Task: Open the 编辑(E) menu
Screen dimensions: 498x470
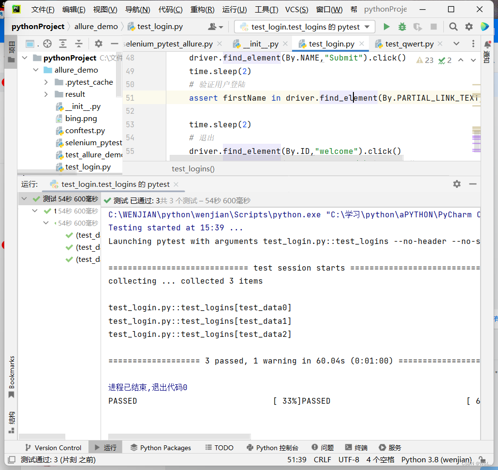Action: [73, 10]
